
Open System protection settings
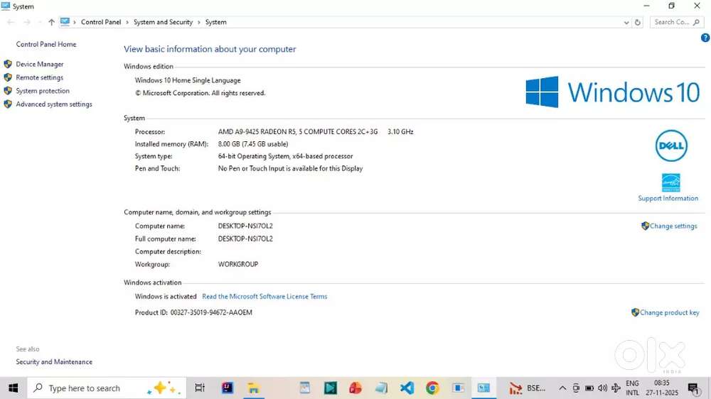tap(43, 91)
